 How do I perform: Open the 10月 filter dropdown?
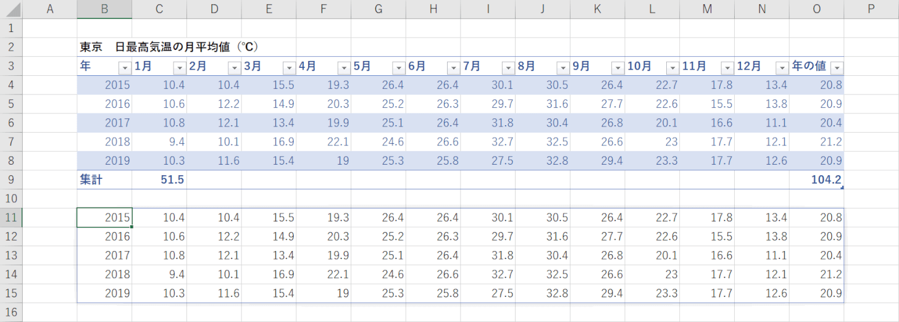672,68
